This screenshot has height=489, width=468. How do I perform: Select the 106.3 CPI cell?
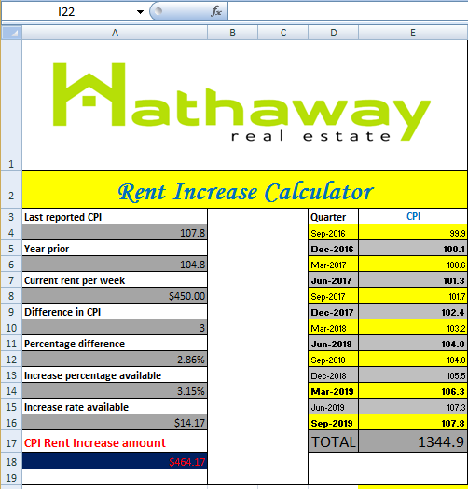[x=413, y=391]
